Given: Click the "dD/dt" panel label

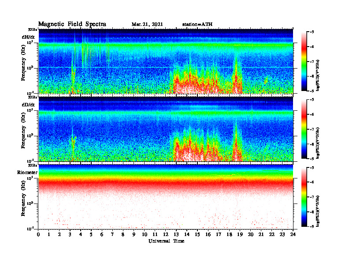Looking at the screenshot, I should pyautogui.click(x=28, y=105).
